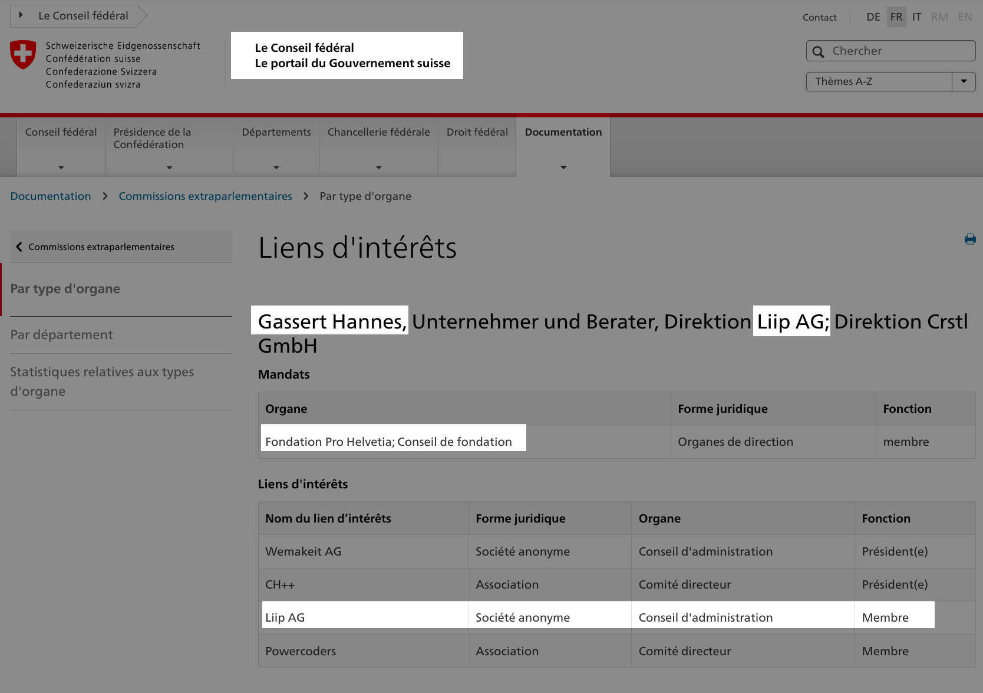
Task: Click Commissions extraparlementaires breadcrumb link
Action: (x=205, y=196)
